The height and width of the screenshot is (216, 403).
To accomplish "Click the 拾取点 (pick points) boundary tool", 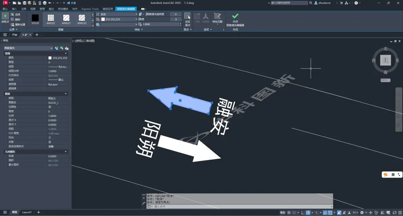I will (5, 18).
